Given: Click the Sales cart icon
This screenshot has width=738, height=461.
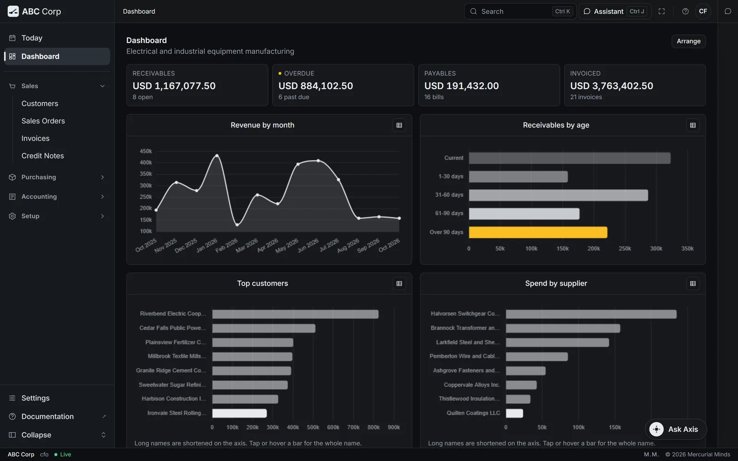Looking at the screenshot, I should tap(12, 86).
